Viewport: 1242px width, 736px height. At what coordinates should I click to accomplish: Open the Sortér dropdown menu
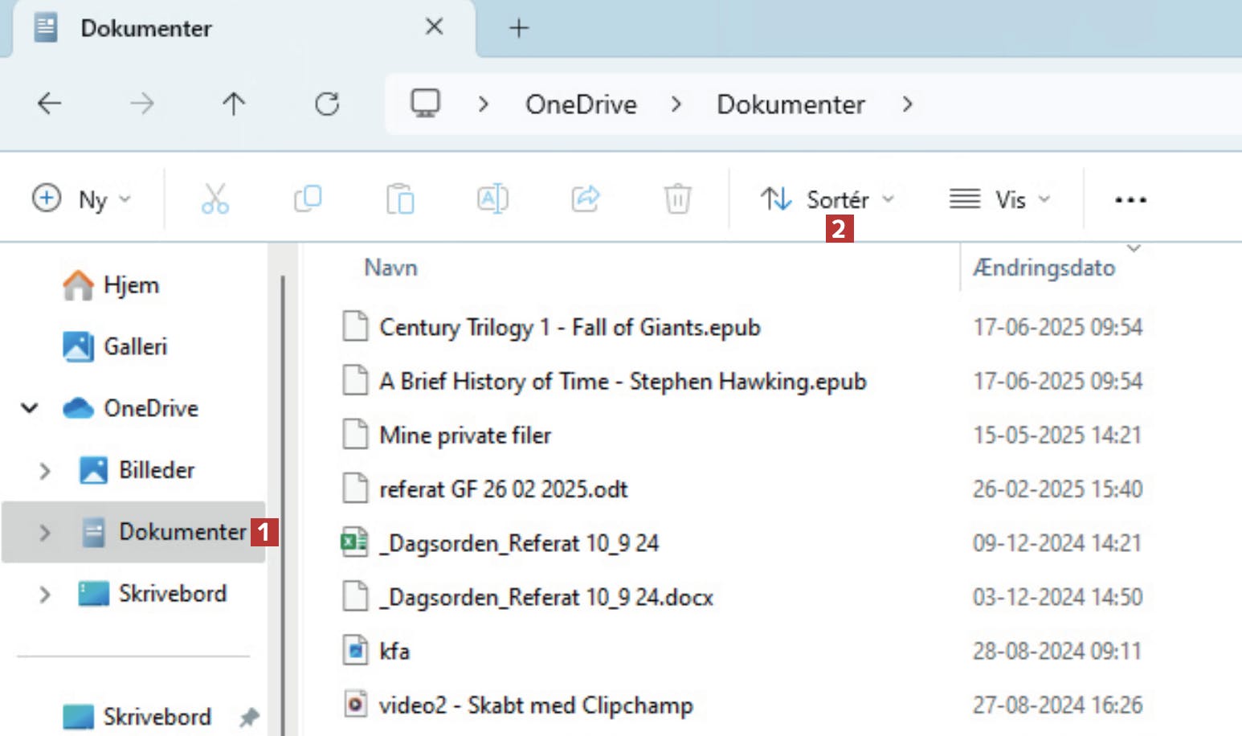[x=827, y=198]
